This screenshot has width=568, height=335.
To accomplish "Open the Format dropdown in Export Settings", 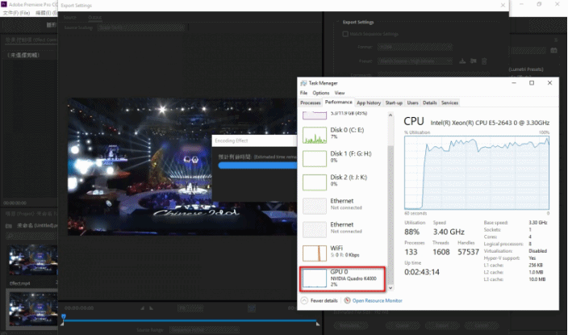I will [x=415, y=47].
